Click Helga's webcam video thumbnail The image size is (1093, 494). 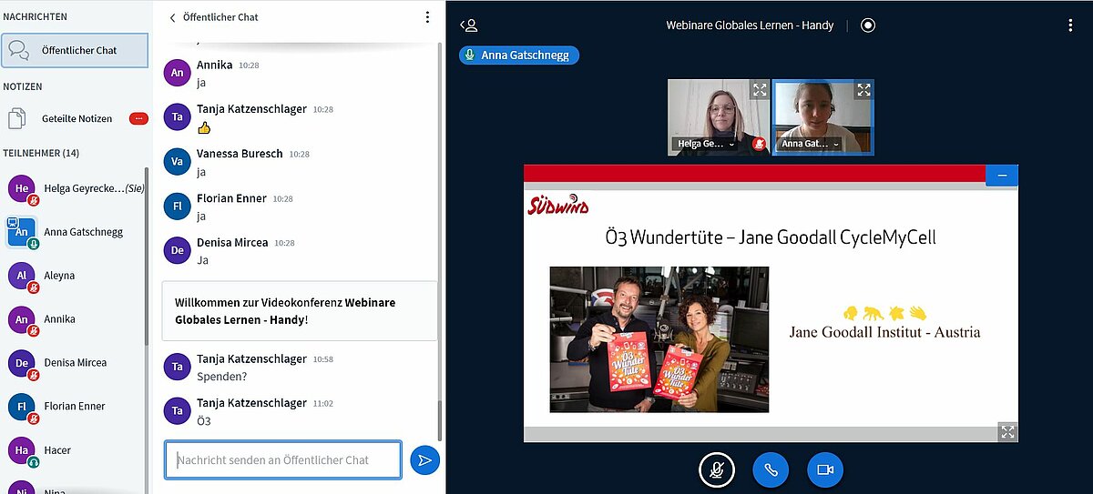pos(719,117)
